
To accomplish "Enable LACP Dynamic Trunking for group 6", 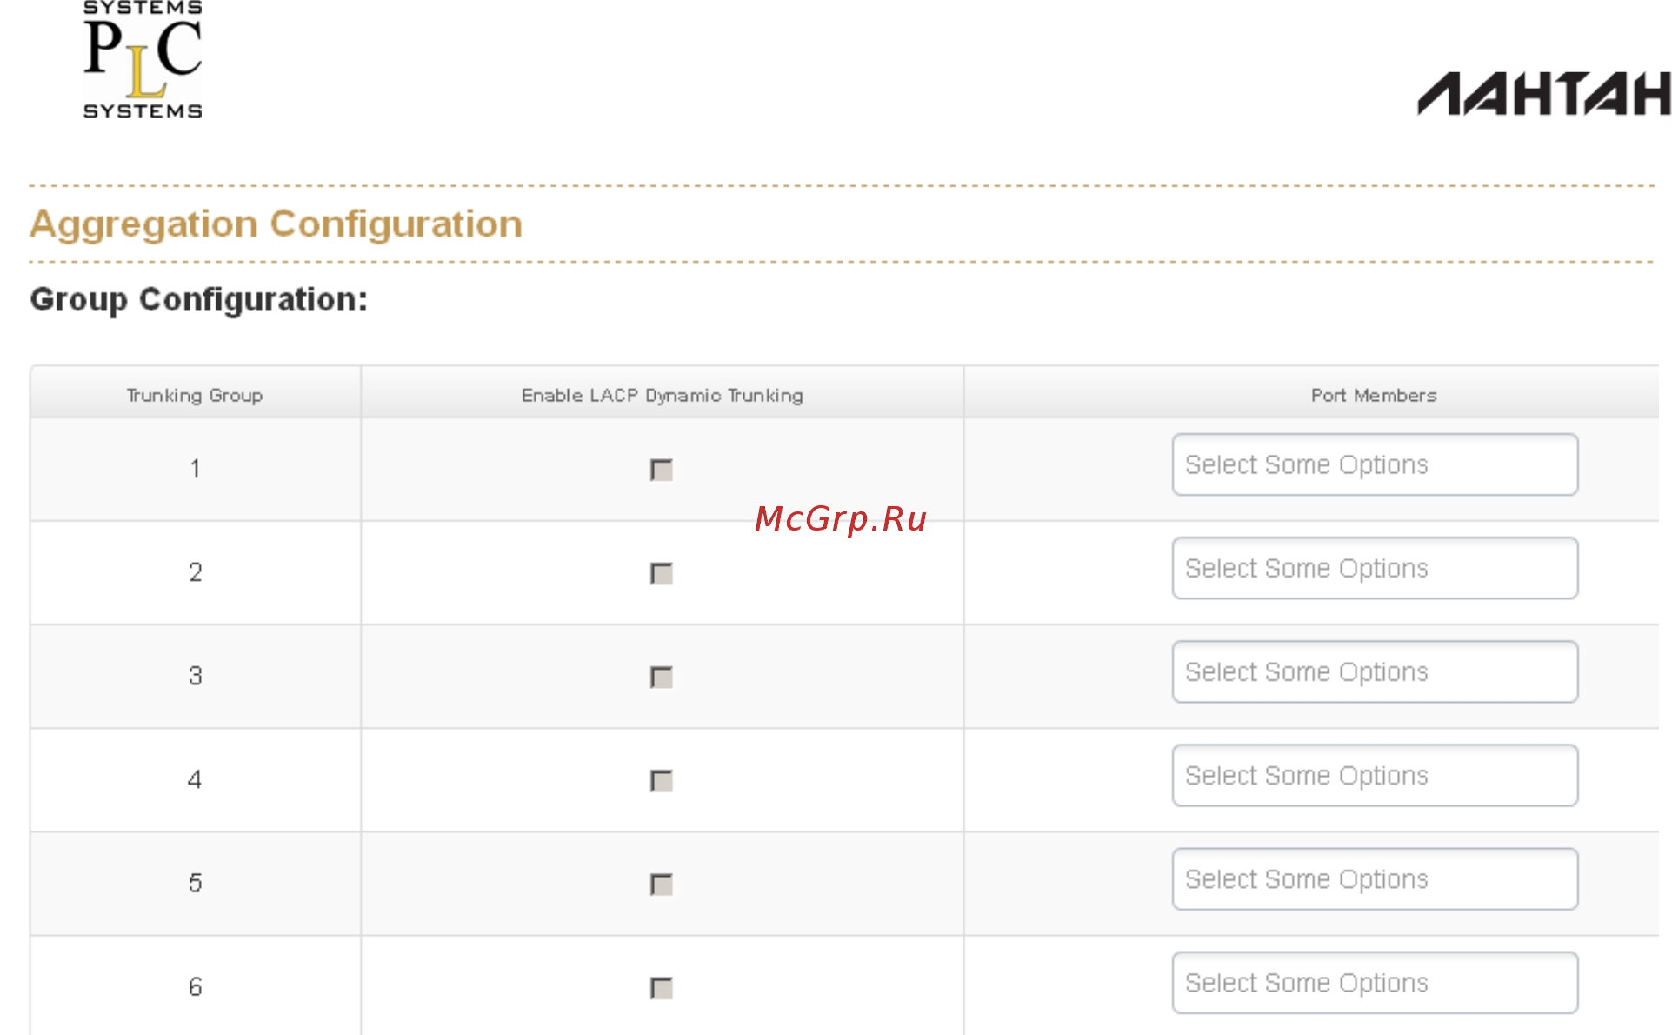I will (662, 987).
